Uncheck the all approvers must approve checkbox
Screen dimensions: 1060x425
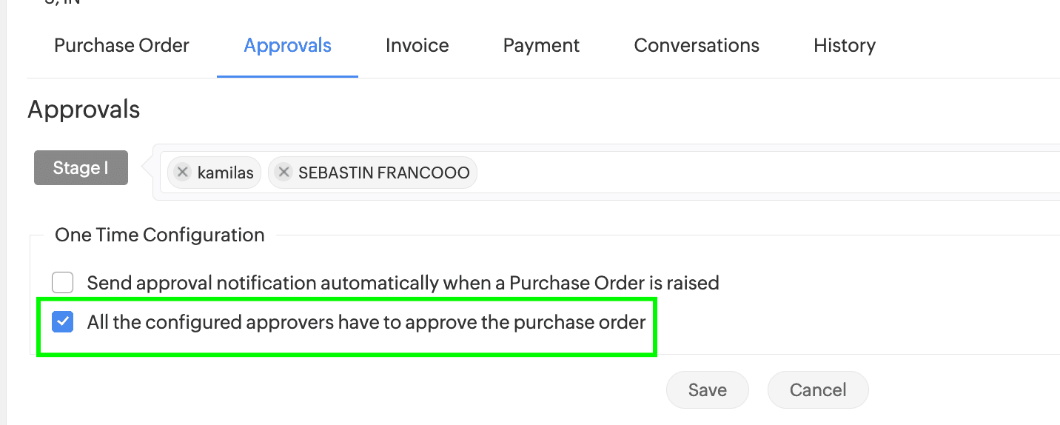63,322
